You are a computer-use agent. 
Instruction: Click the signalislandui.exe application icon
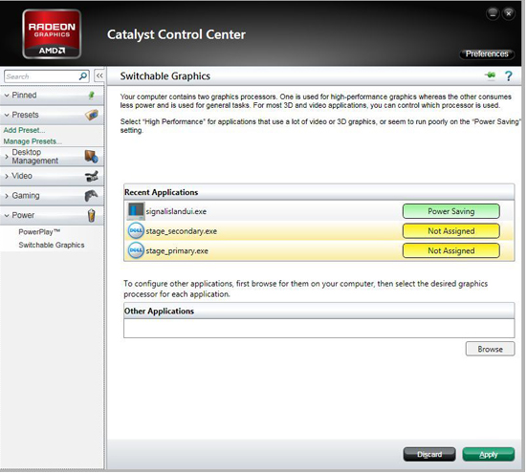(136, 211)
